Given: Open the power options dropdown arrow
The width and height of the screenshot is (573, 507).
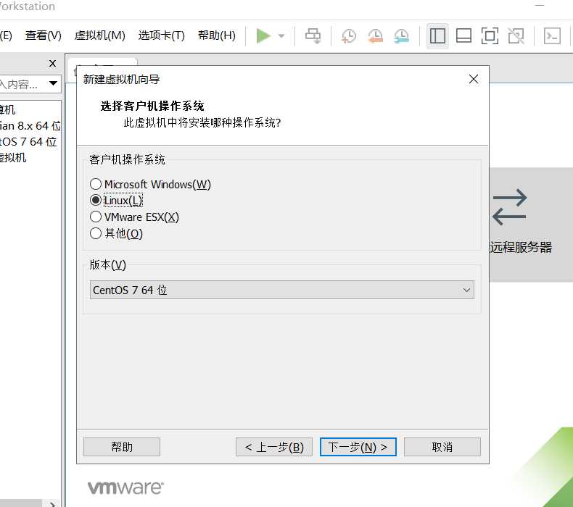Looking at the screenshot, I should pos(281,35).
